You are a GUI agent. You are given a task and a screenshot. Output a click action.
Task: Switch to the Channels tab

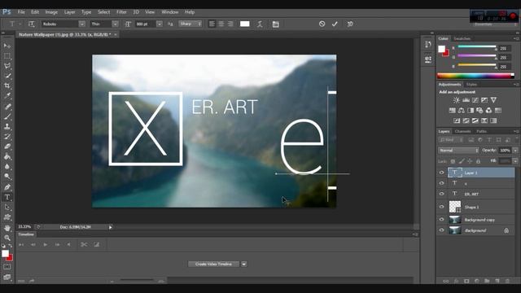point(462,132)
